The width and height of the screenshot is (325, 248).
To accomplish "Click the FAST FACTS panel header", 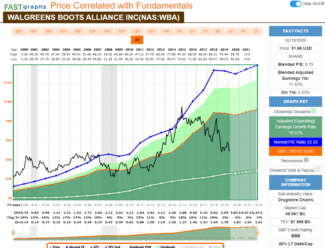I will pos(295,31).
